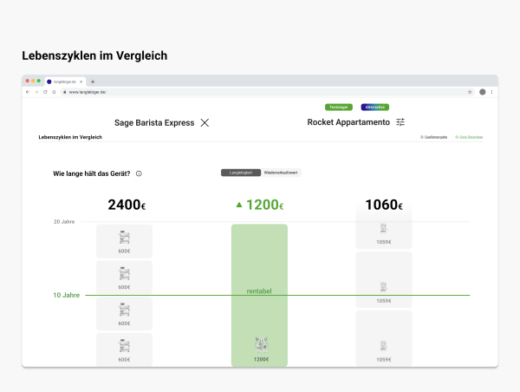Open a new browser tab with plus

93,82
